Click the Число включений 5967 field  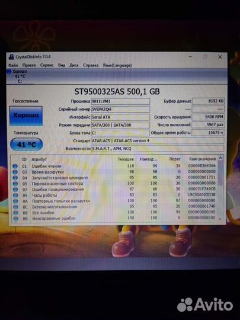point(208,124)
